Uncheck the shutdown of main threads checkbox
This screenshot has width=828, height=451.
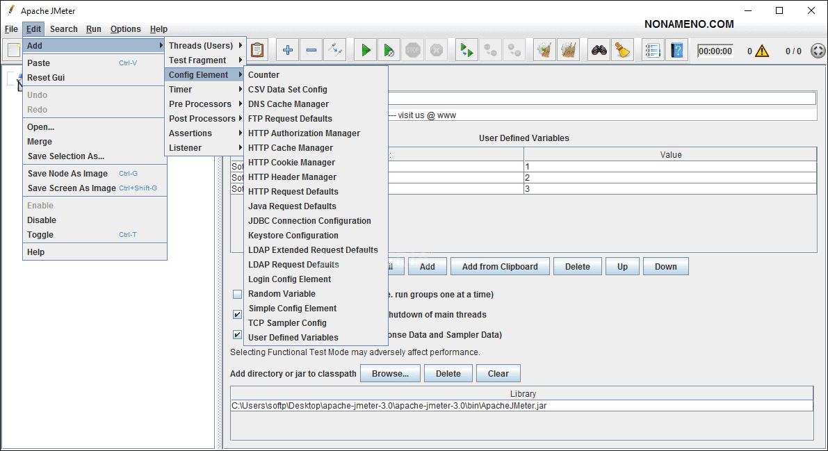click(x=238, y=315)
